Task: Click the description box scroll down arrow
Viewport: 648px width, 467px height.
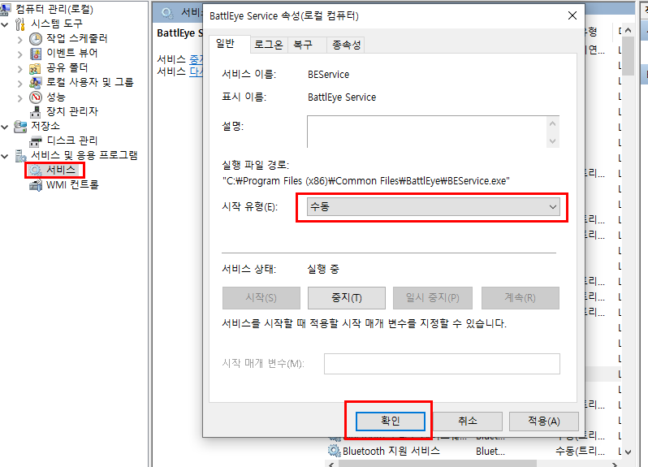Action: pyautogui.click(x=552, y=141)
